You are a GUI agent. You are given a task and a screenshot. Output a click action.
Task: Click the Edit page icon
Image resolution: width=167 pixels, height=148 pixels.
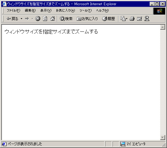coord(139,19)
